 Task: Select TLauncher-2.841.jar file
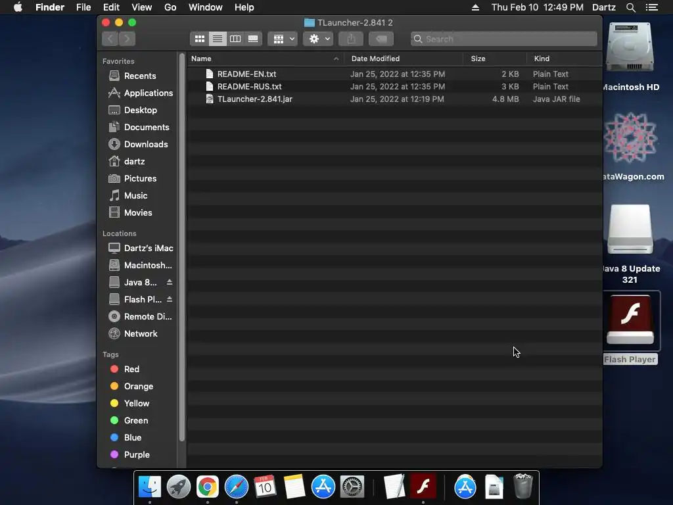coord(394,99)
